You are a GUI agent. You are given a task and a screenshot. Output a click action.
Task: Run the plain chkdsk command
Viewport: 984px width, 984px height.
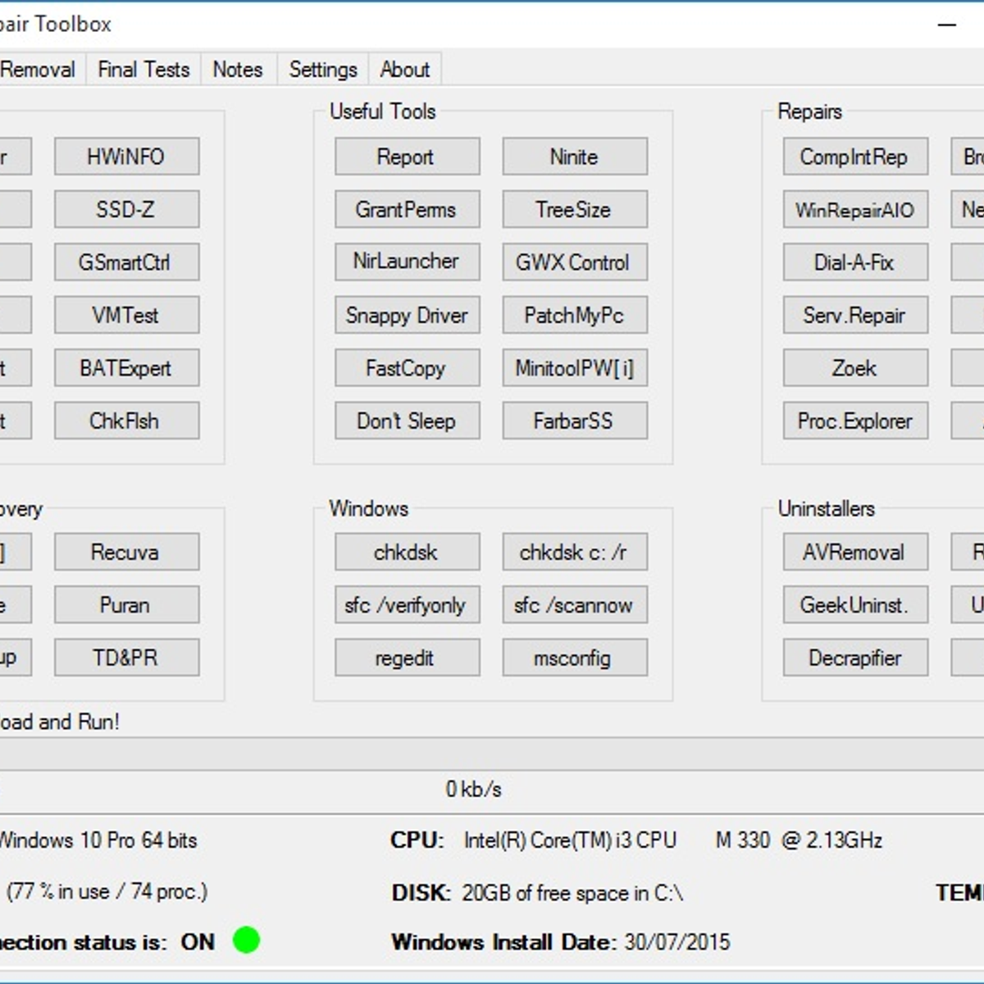pos(407,552)
